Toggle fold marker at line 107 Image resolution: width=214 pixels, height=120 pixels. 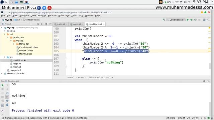(66, 59)
